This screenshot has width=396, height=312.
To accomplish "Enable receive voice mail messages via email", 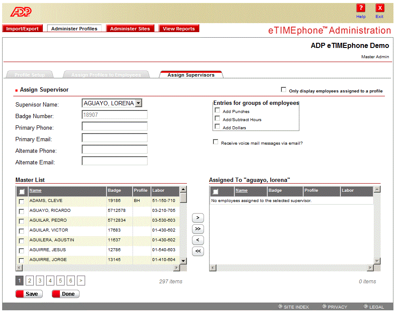I will pos(216,142).
